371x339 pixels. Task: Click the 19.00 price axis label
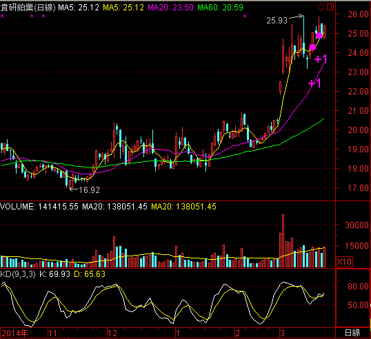pos(358,150)
